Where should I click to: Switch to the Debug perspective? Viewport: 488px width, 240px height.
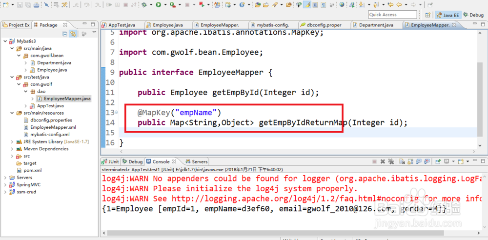473,15
